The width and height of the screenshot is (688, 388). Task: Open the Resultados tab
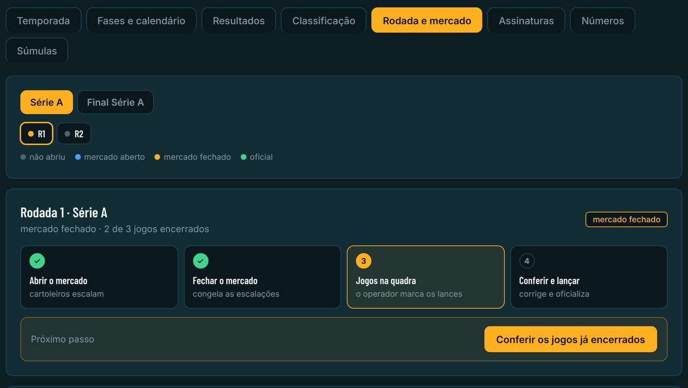[238, 20]
